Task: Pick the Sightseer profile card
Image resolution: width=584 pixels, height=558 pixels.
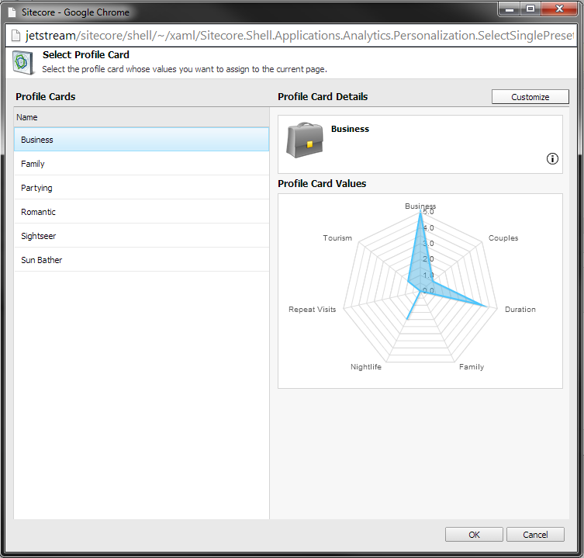Action: (x=141, y=236)
